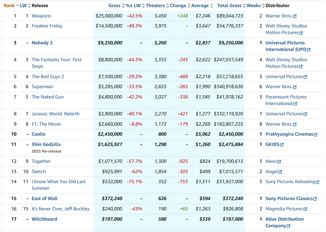Open external link icon beside Prathyangira Cinemas
Image resolution: width=326 pixels, height=232 pixels.
coord(315,134)
